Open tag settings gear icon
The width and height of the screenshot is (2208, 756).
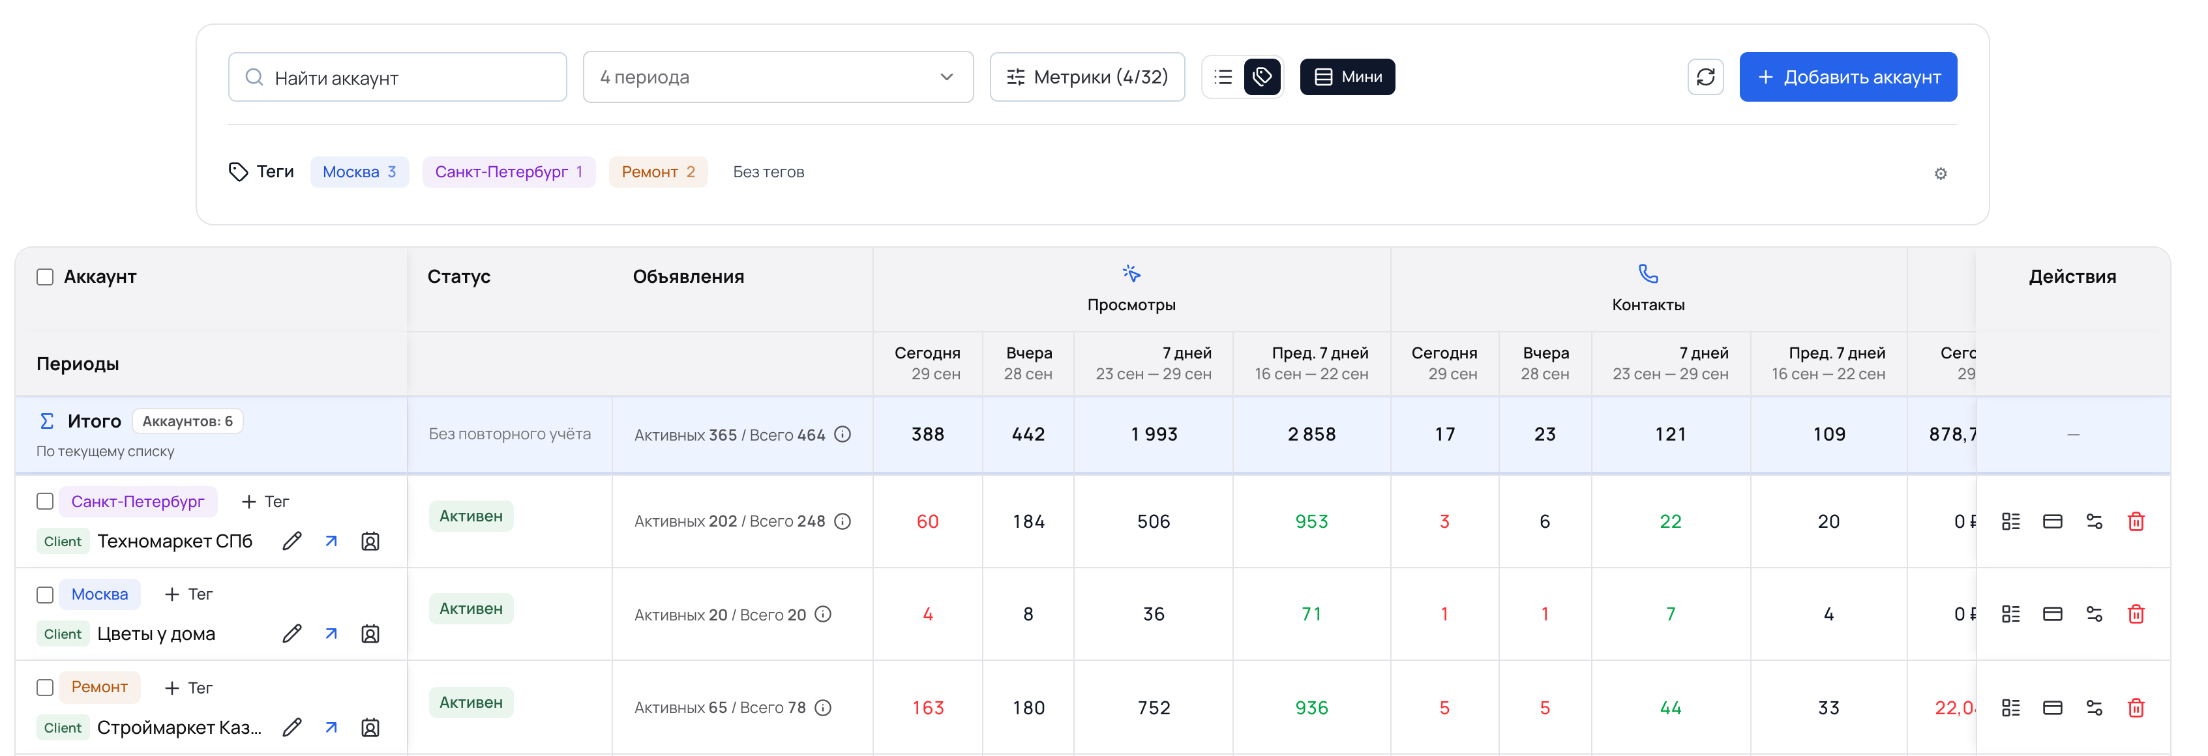click(x=1940, y=174)
